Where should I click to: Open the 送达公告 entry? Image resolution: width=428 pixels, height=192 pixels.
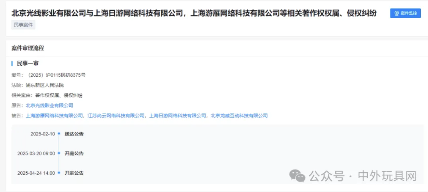74,134
